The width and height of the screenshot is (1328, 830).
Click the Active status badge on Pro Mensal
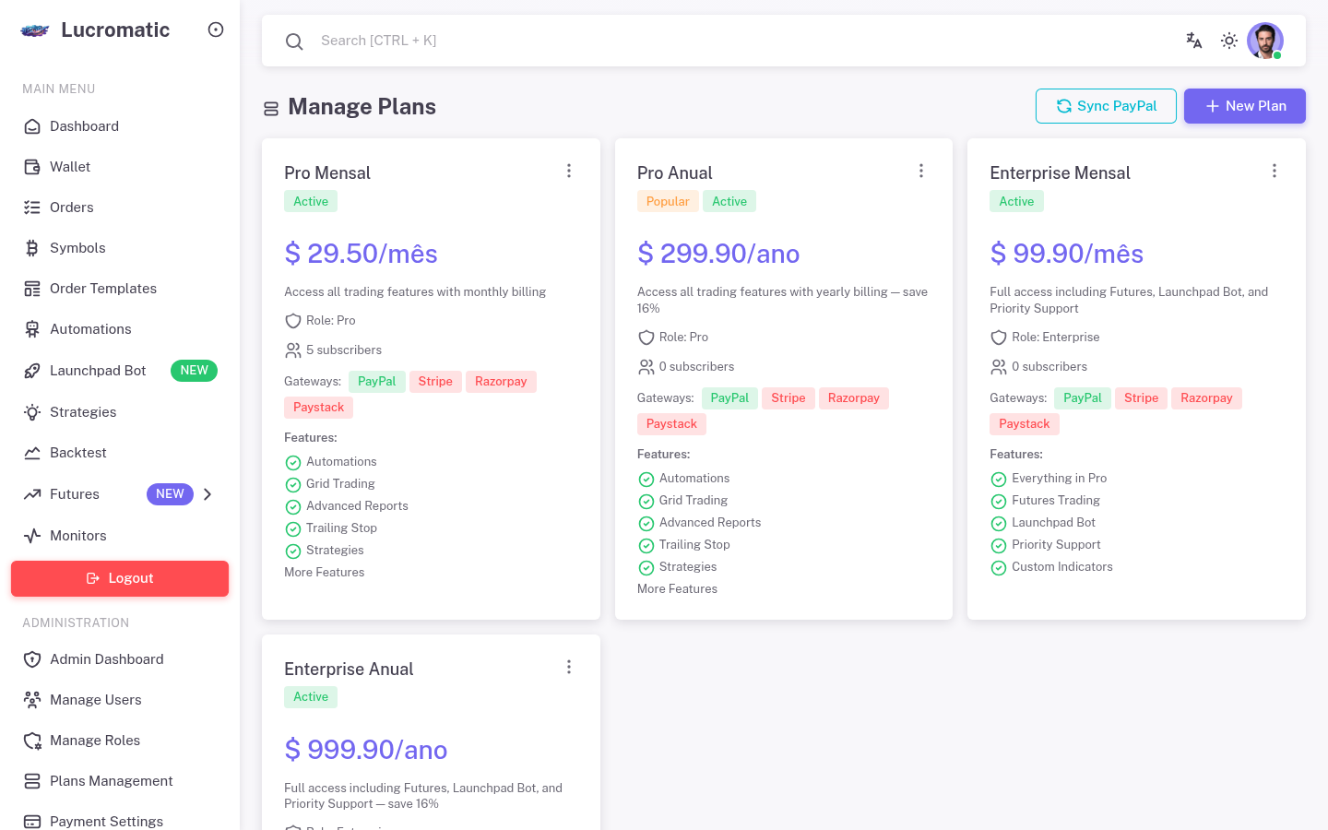(311, 201)
